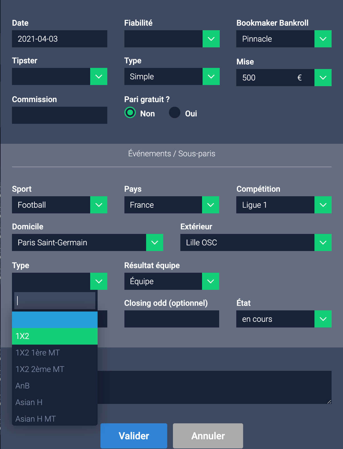This screenshot has width=343, height=449.
Task: Open the Tipster dropdown arrow
Action: pyautogui.click(x=99, y=76)
